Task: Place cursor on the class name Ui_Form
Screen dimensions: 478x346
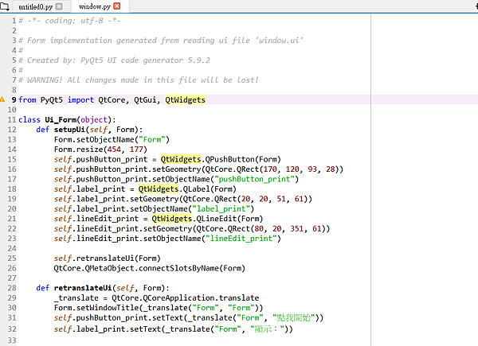Action: [61, 119]
